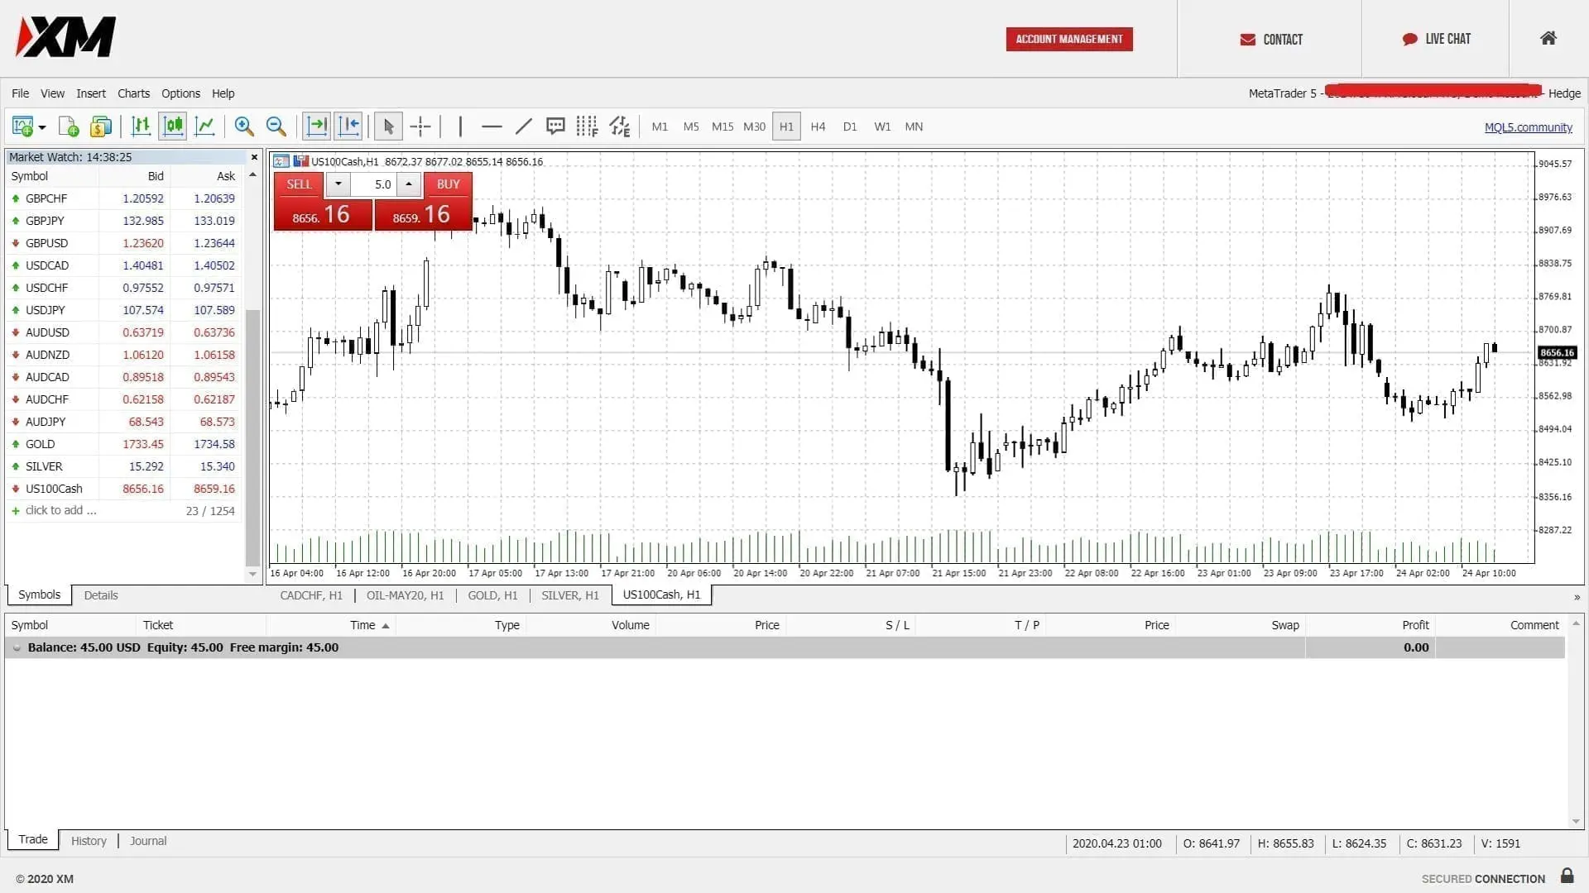Toggle chart auto-scroll to end
Viewport: 1589px width, 893px height.
click(x=317, y=127)
